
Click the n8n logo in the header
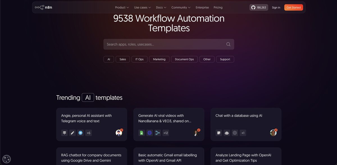point(44,8)
